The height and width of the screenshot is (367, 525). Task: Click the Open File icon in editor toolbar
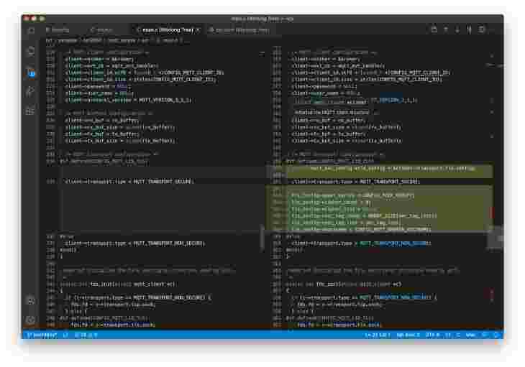tap(434, 29)
